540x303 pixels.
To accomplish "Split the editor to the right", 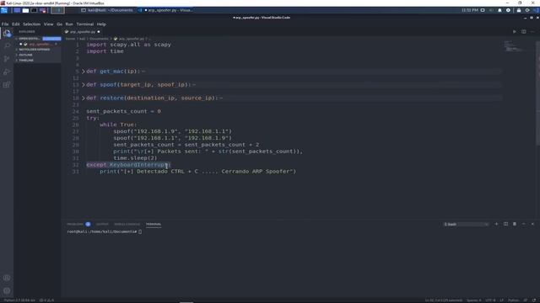I will (x=523, y=32).
